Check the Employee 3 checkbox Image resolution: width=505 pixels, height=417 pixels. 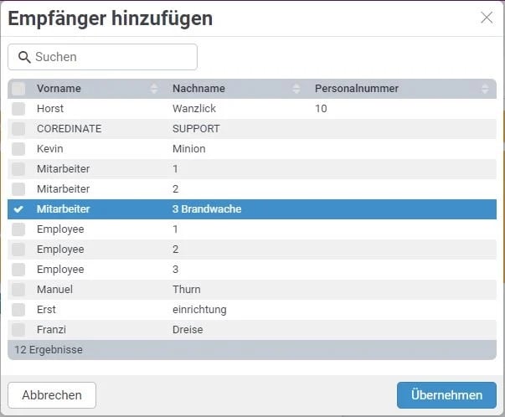pos(18,270)
